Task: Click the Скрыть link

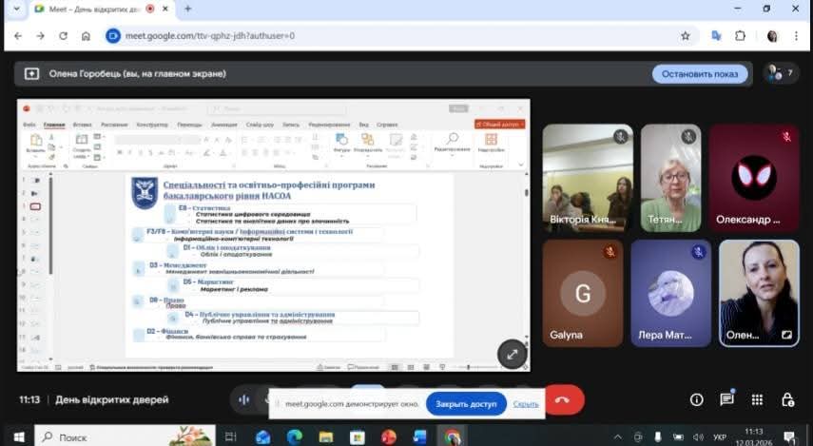Action: click(x=526, y=404)
